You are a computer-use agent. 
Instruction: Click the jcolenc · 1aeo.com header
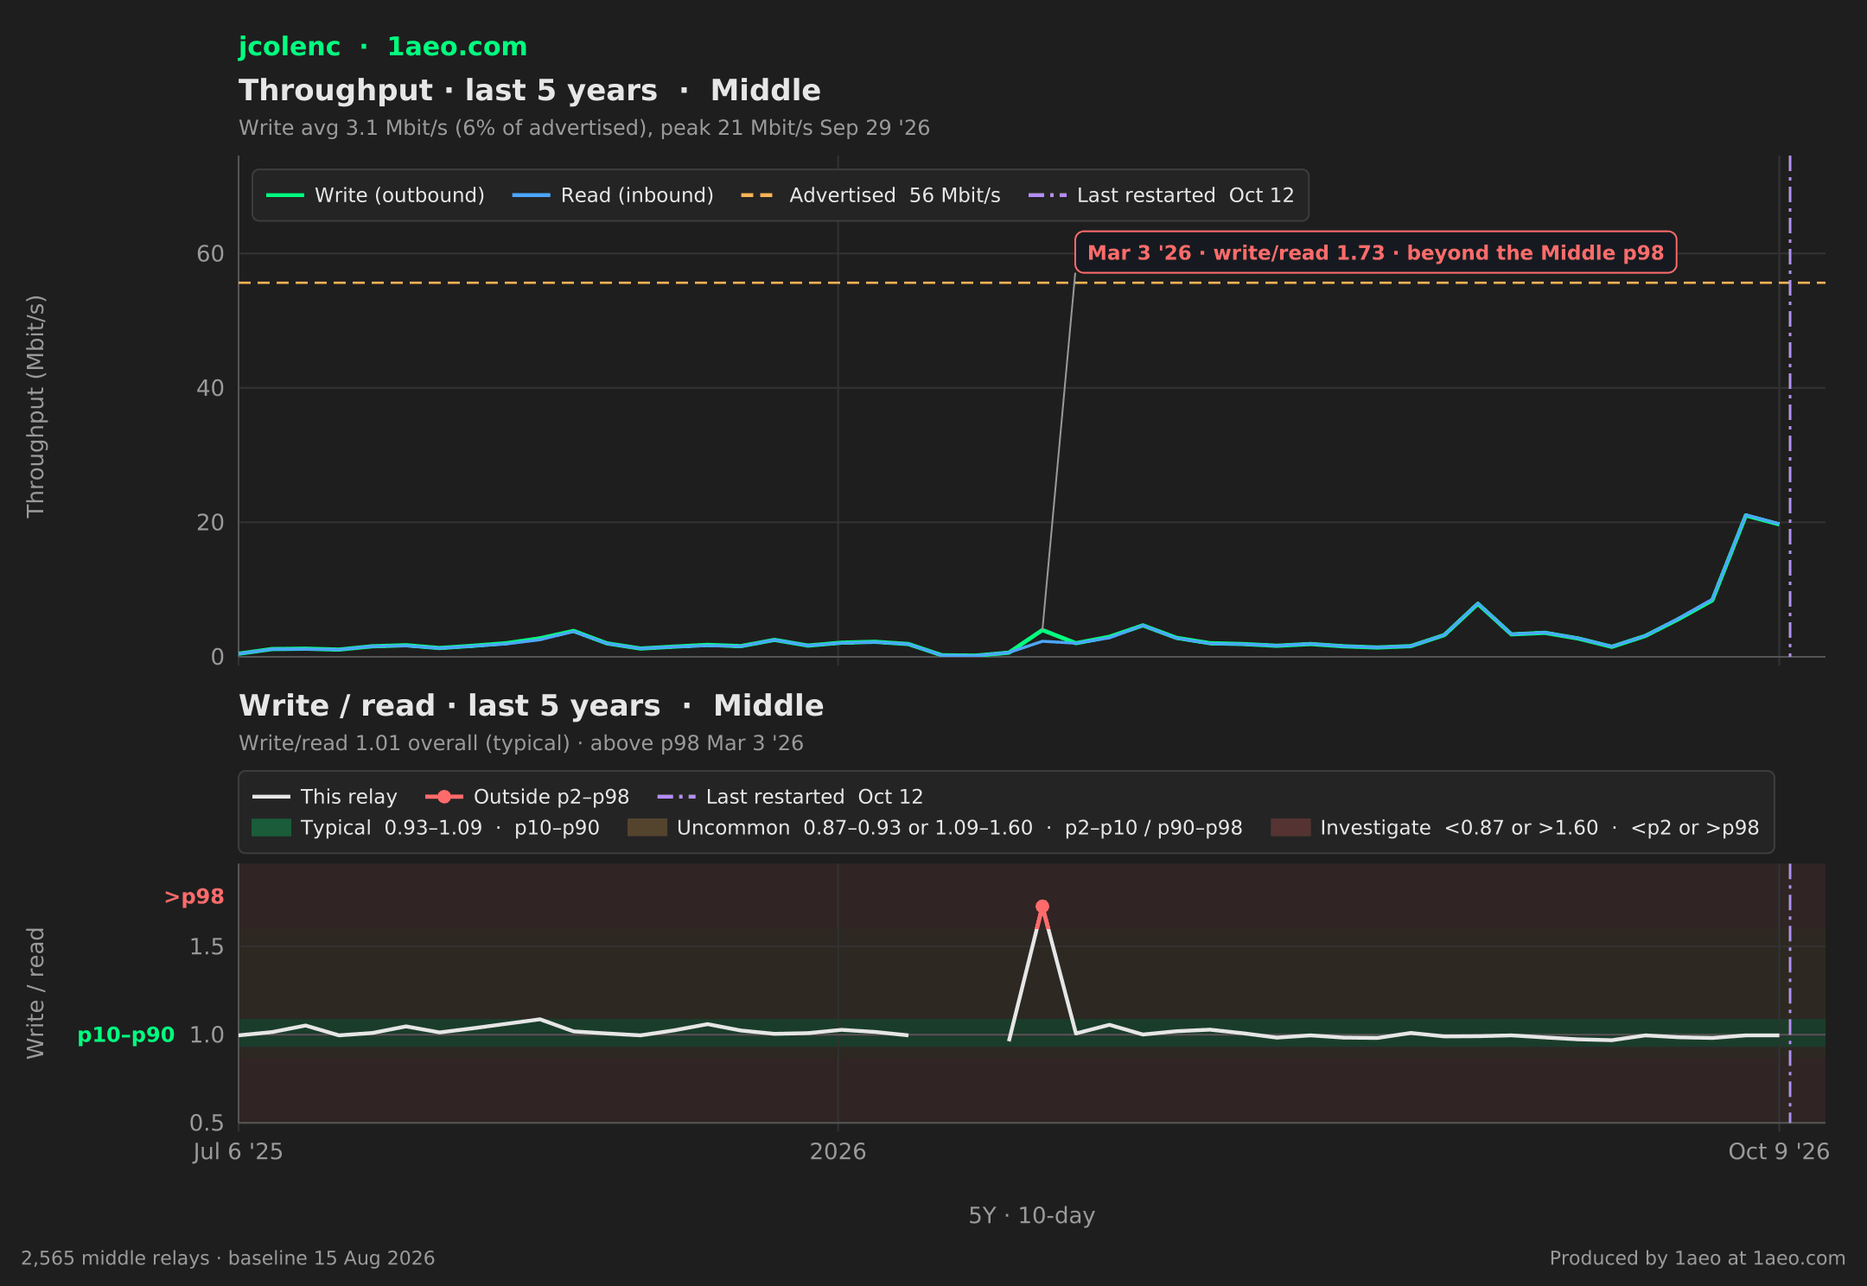pos(383,47)
